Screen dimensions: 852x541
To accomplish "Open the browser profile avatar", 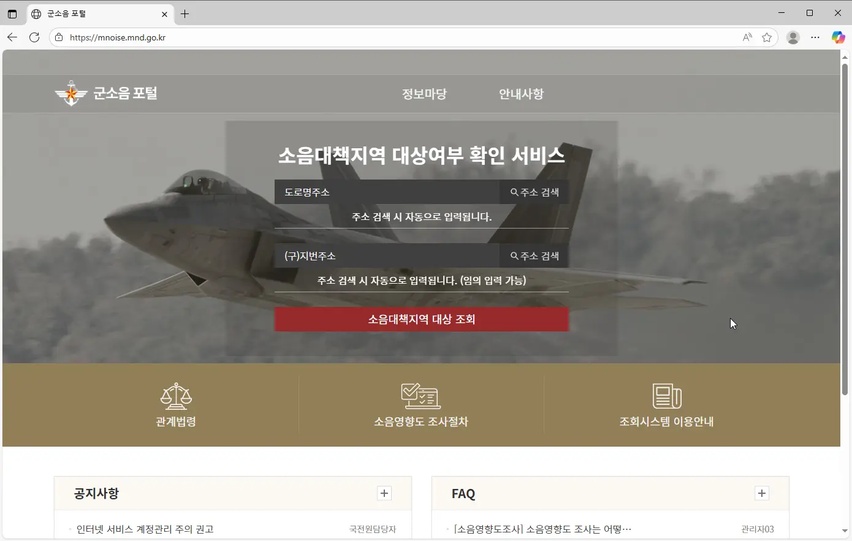I will point(793,37).
